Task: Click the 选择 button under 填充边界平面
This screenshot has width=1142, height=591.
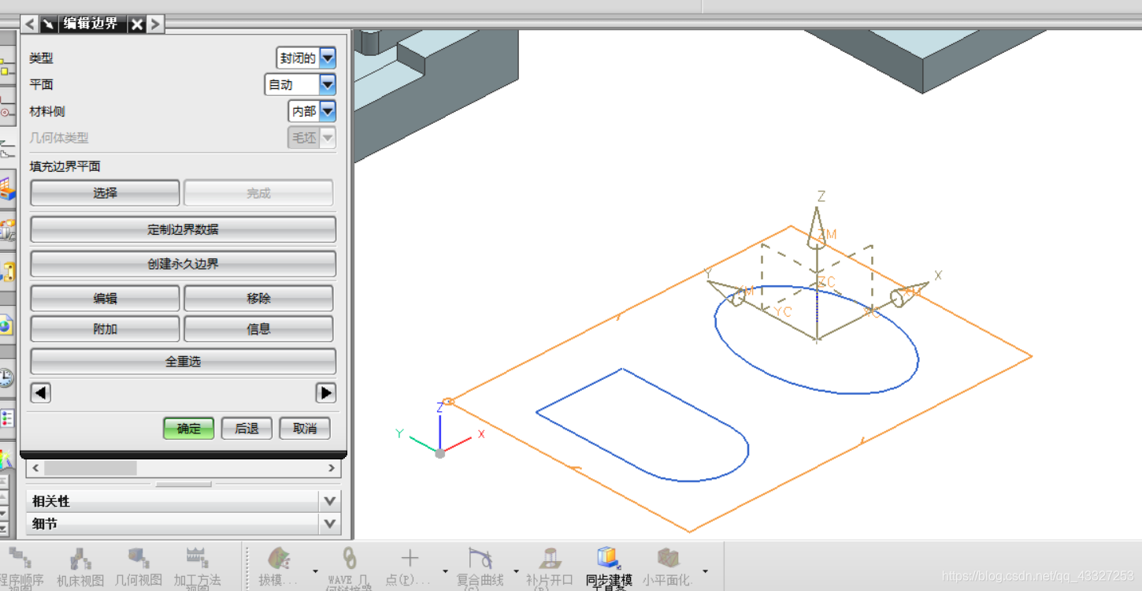Action: tap(105, 193)
